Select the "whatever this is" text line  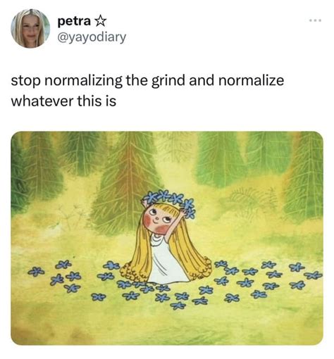[x=63, y=101]
